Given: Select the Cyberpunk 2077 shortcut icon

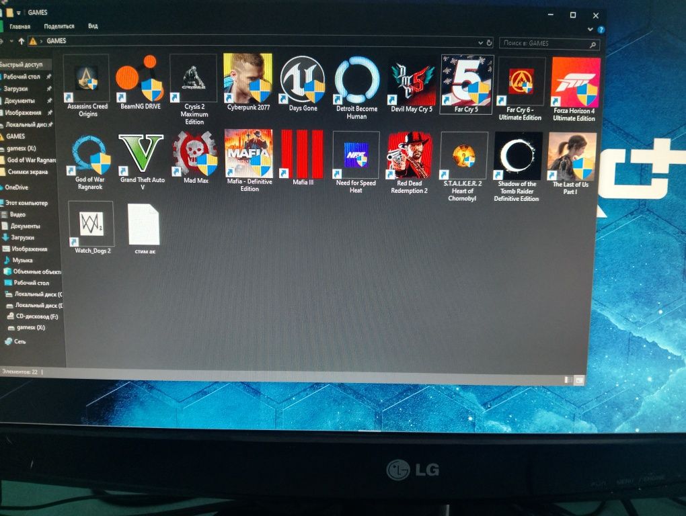Looking at the screenshot, I should pos(247,79).
